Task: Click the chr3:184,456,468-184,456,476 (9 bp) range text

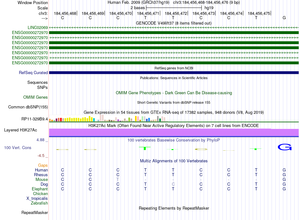Action: point(206,3)
